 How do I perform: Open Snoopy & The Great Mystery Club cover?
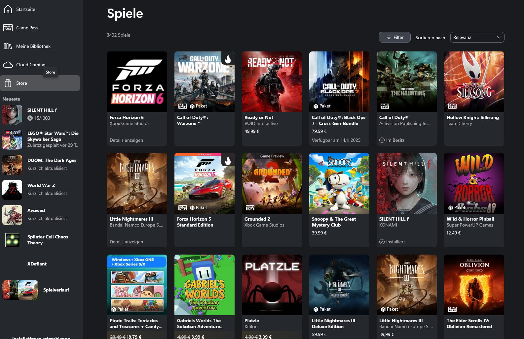(339, 183)
